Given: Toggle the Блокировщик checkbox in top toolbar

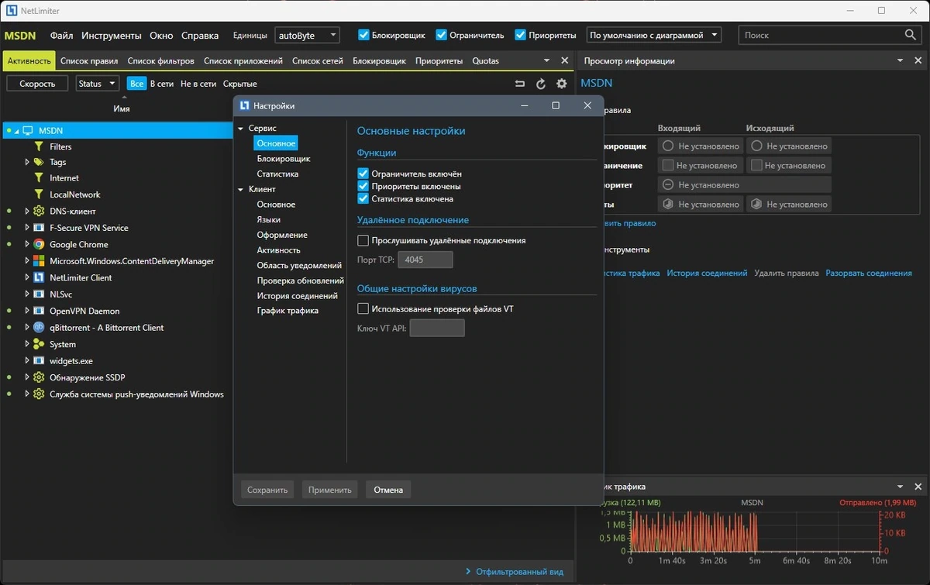Looking at the screenshot, I should (363, 35).
